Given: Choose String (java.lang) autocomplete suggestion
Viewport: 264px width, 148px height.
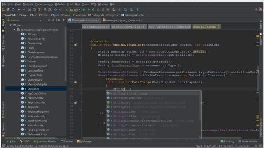Looking at the screenshot, I should [x=153, y=93].
